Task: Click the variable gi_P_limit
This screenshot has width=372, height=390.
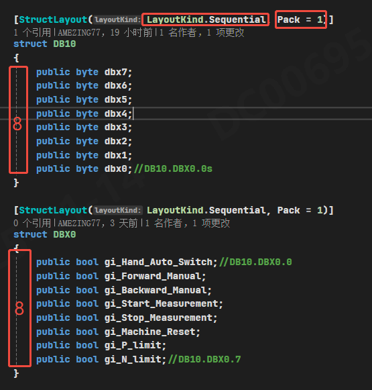Action: click(x=133, y=345)
